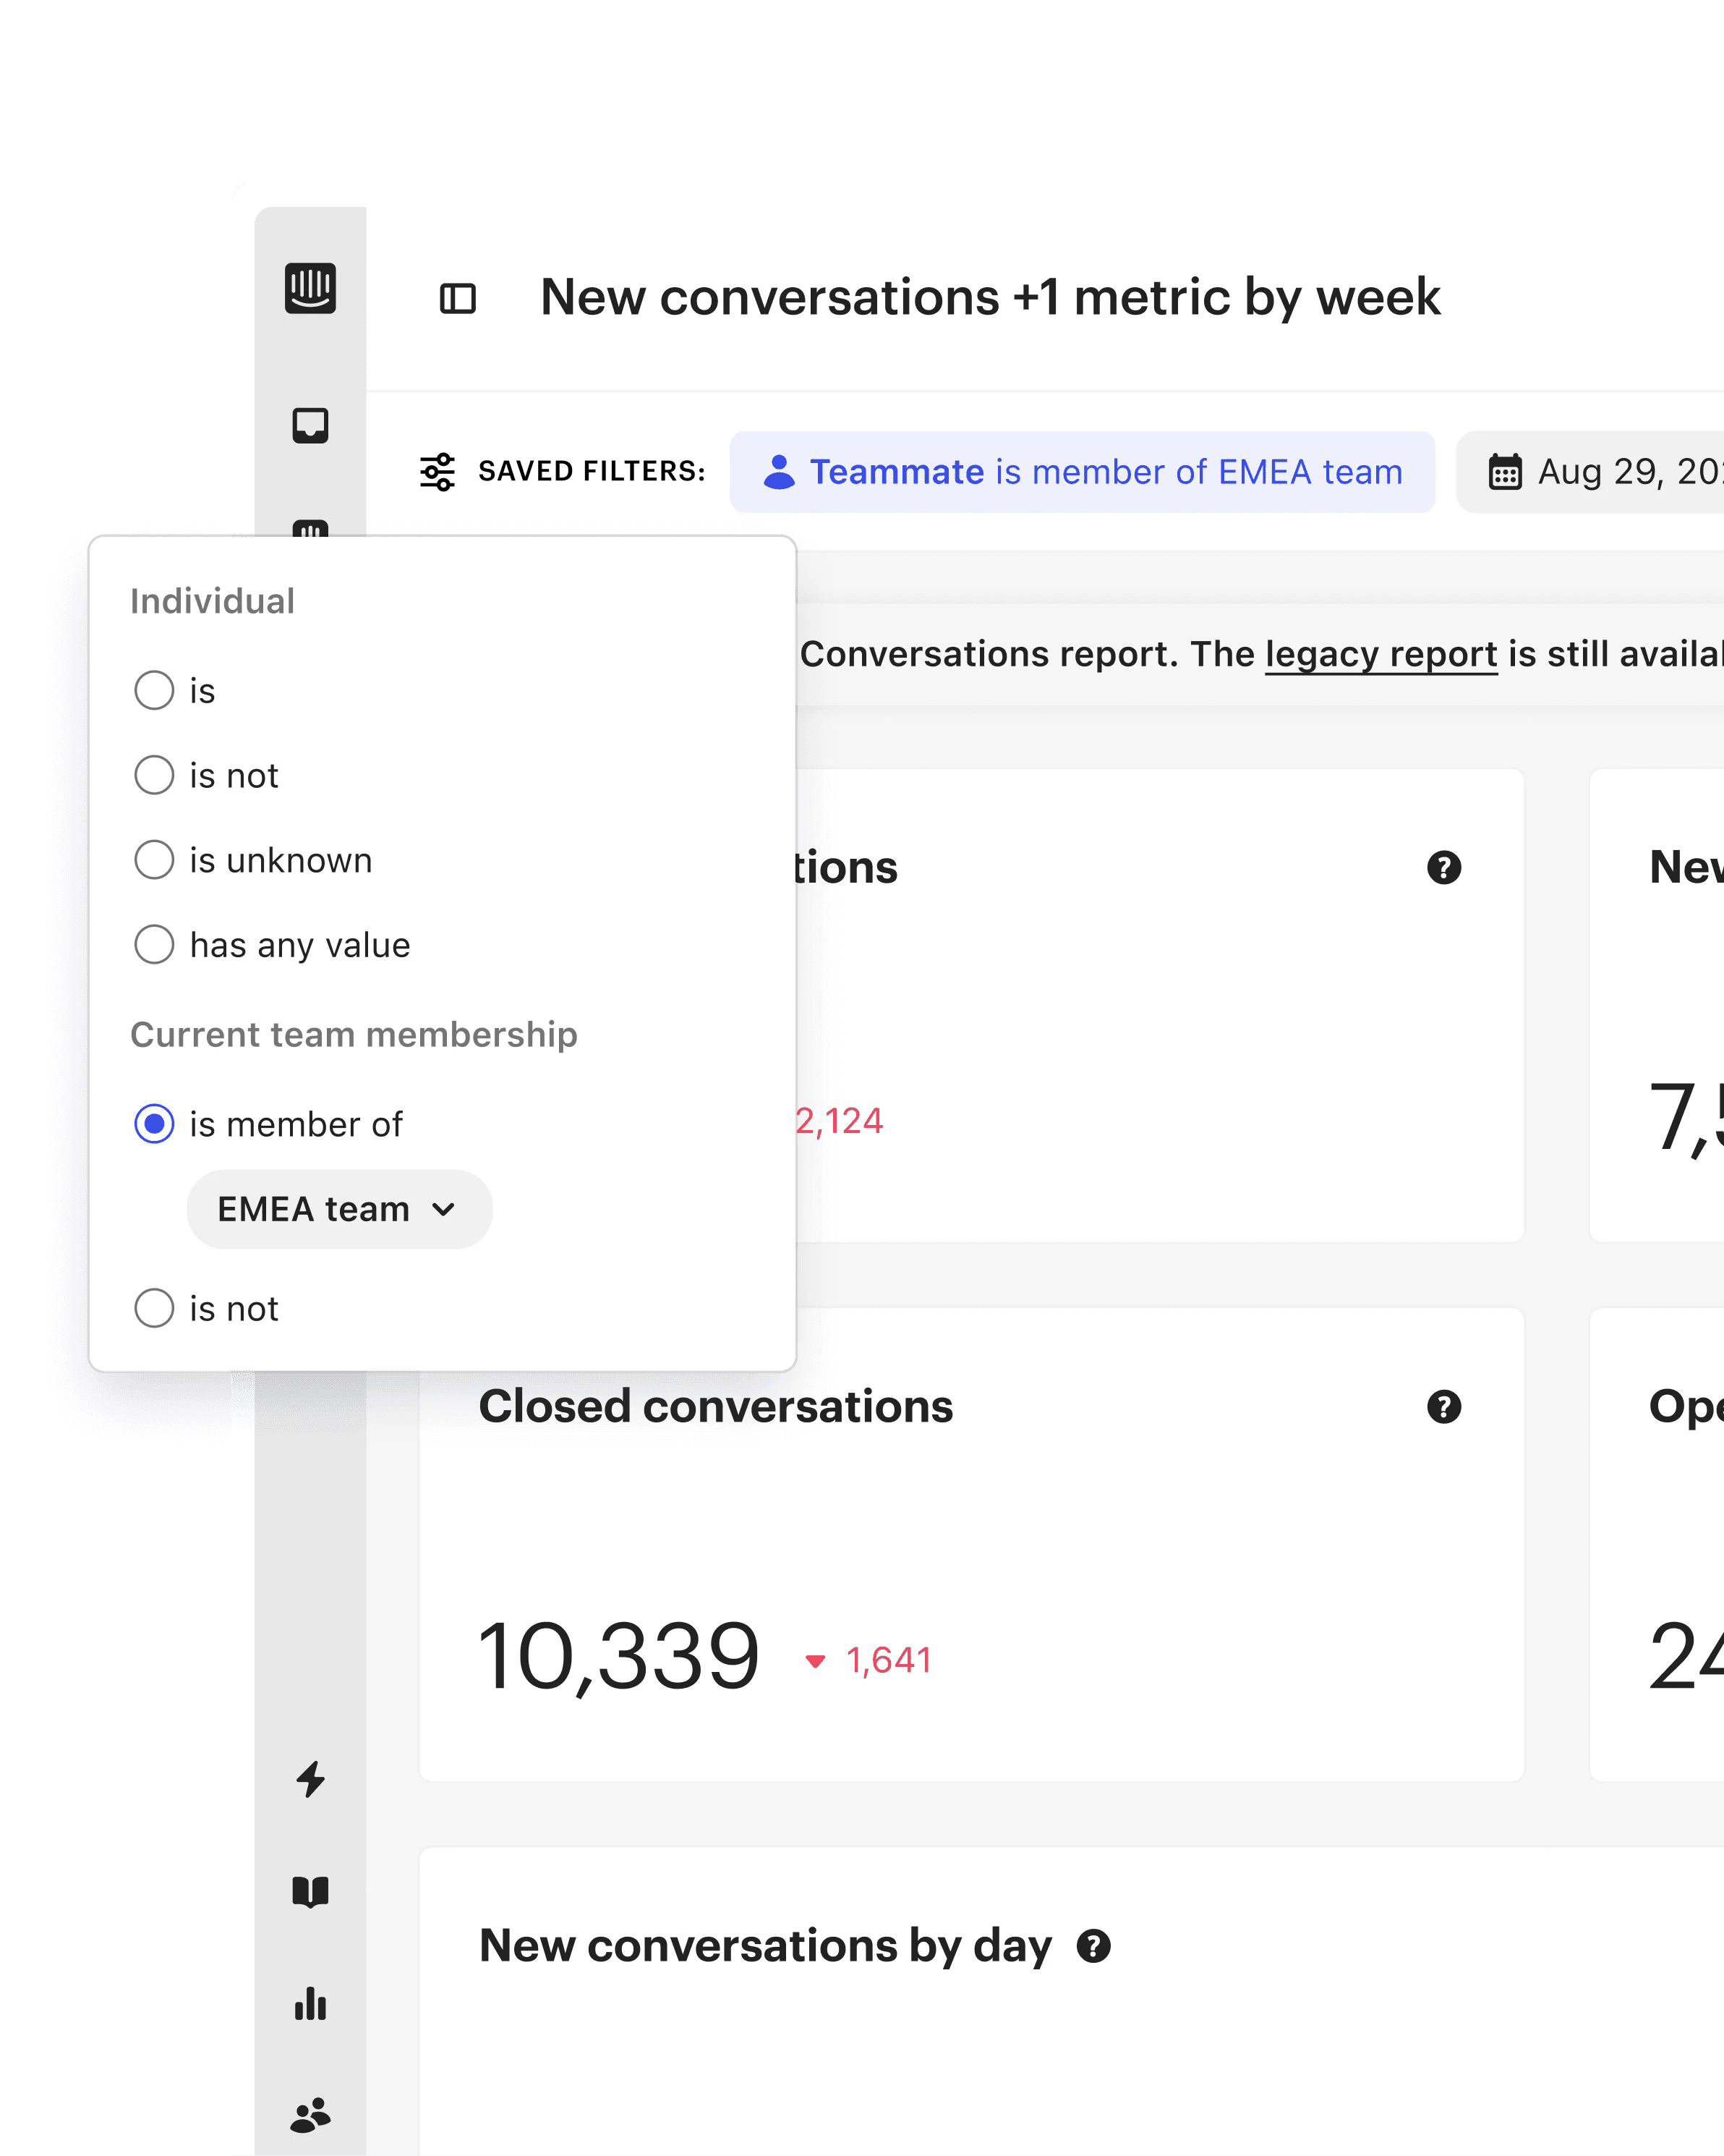Screen dimensions: 1724x2156
Task: Select Individual 'is not' radio option
Action: point(154,775)
